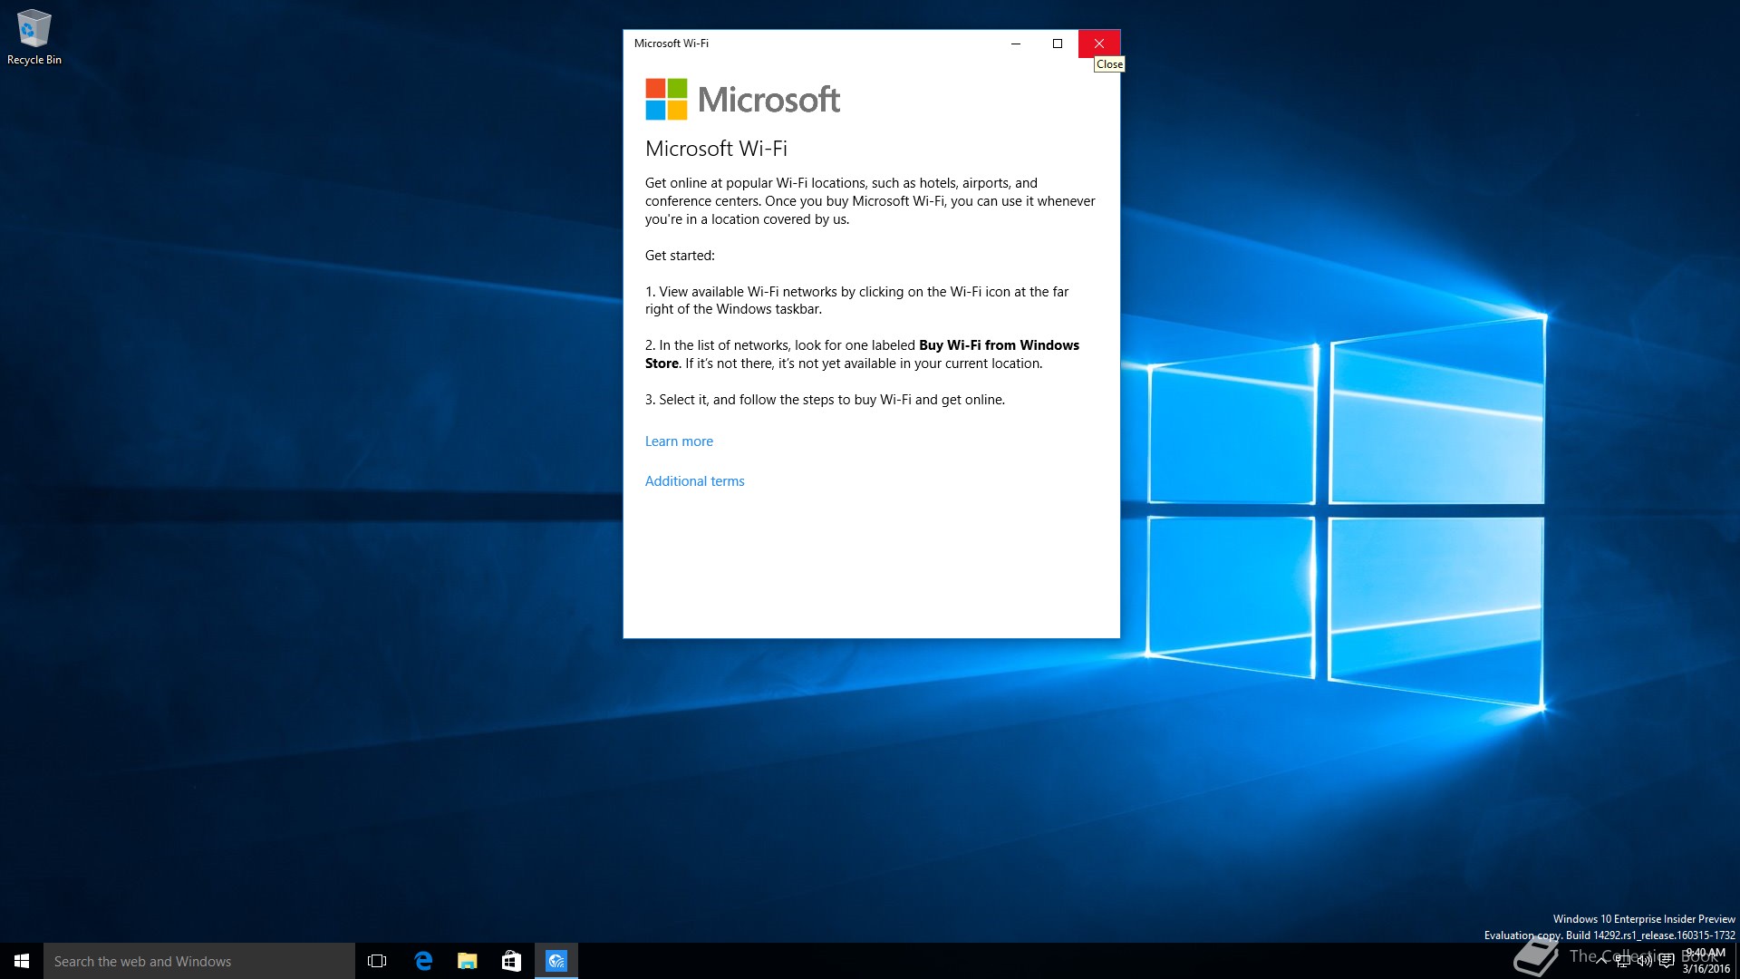The height and width of the screenshot is (979, 1740).
Task: Show hidden system tray icons
Action: pyautogui.click(x=1601, y=961)
